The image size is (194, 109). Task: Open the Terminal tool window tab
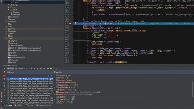click(x=29, y=105)
